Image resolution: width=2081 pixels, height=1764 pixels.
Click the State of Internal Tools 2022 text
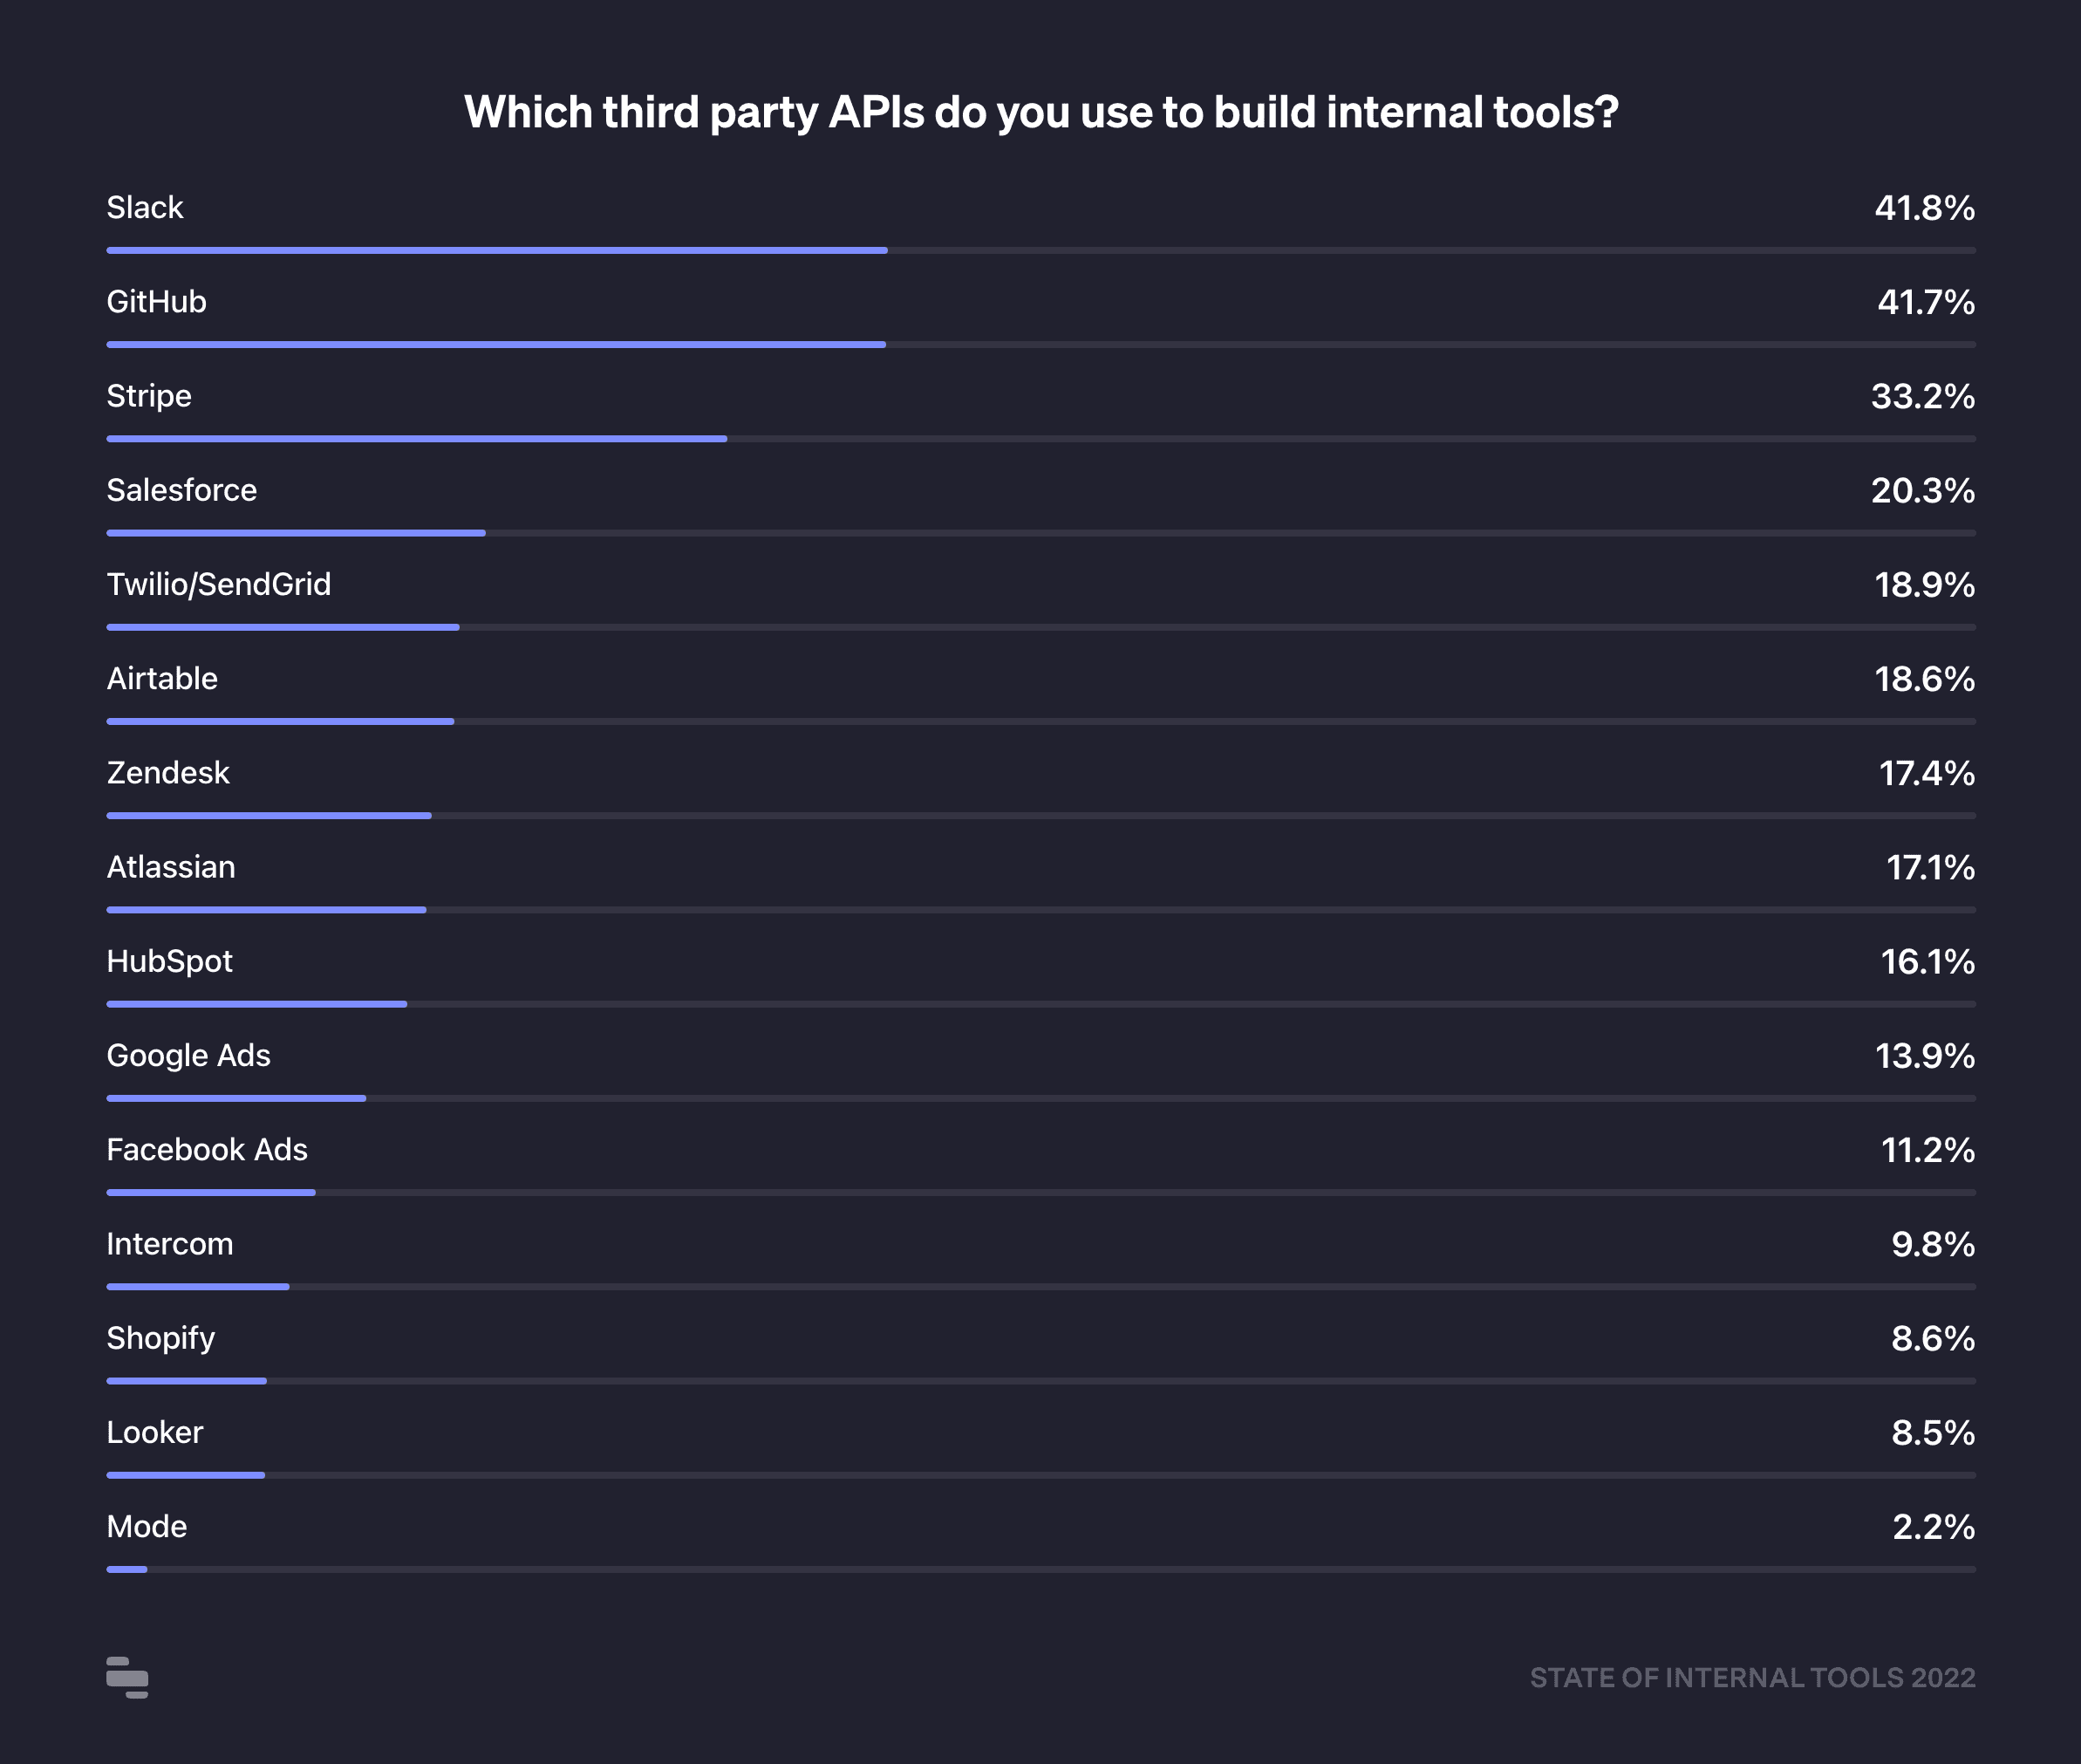point(1752,1678)
